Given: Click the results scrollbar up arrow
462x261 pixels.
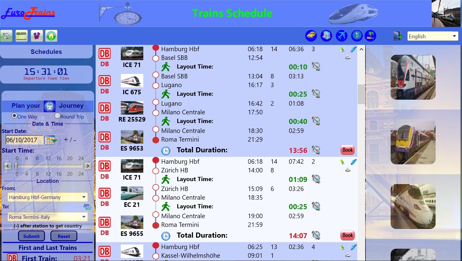Looking at the screenshot, I should (361, 49).
